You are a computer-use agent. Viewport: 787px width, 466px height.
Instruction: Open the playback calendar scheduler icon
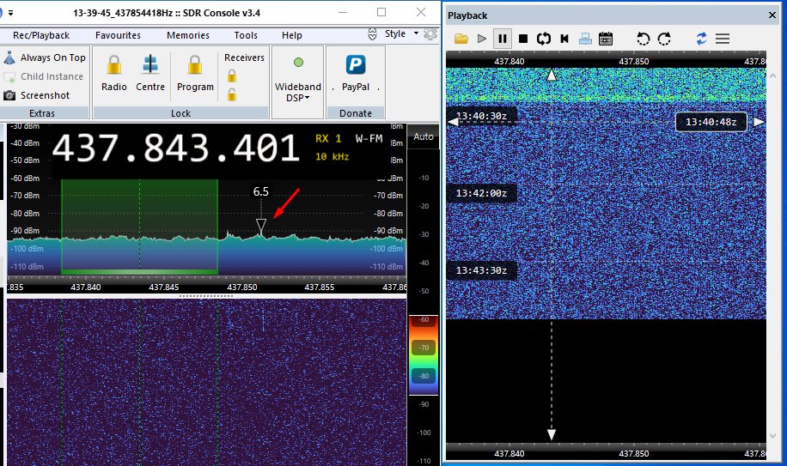(606, 39)
